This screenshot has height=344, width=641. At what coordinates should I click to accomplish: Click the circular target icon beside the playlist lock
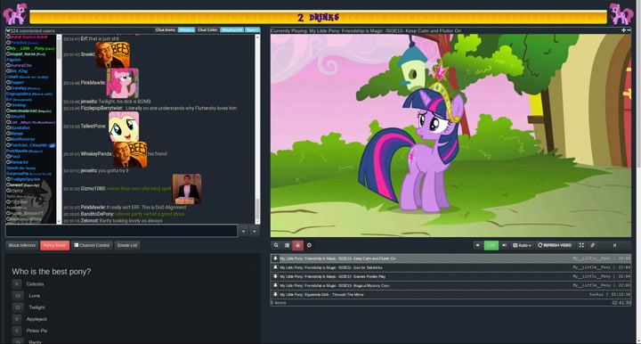[x=309, y=245]
